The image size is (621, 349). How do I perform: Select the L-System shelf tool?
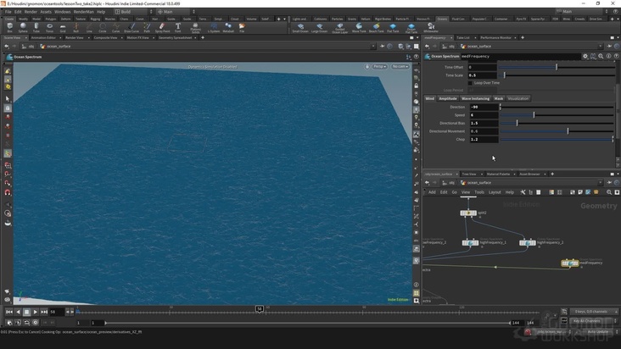pyautogui.click(x=214, y=27)
